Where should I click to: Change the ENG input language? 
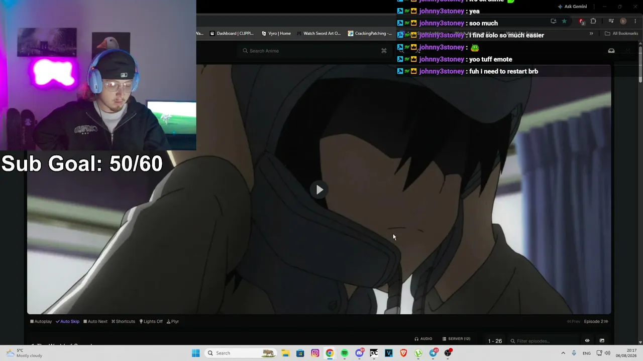[x=587, y=353]
